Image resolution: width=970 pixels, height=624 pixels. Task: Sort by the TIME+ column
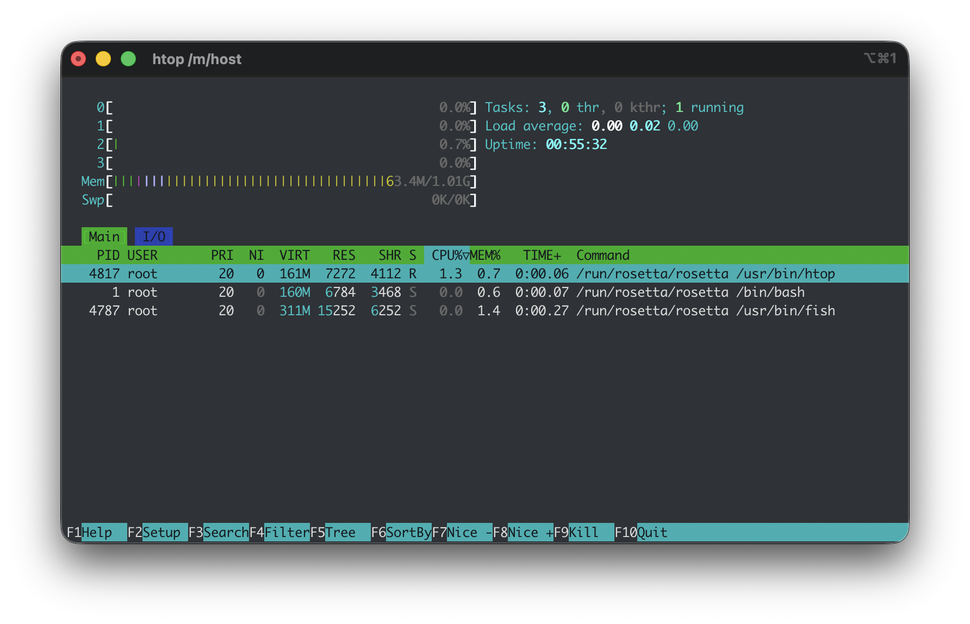542,255
